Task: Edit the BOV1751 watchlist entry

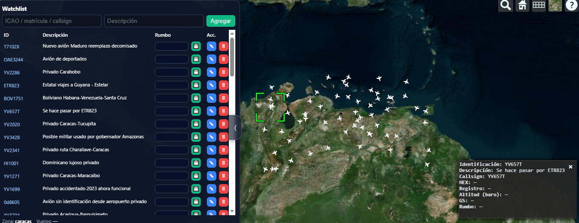Action: [212, 98]
